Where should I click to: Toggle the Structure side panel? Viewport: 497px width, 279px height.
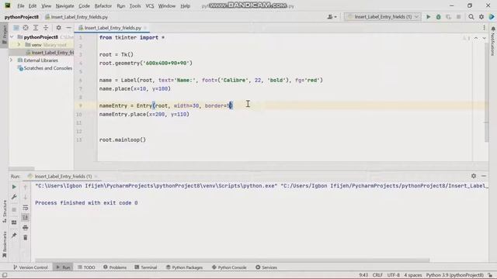click(5, 212)
